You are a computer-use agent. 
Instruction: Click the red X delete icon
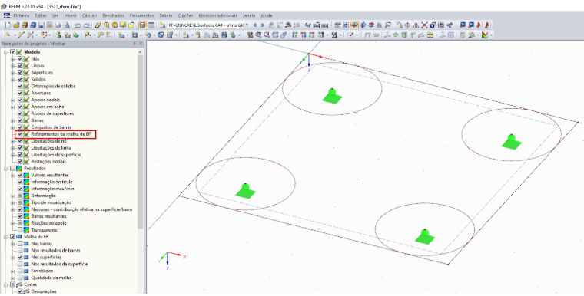click(424, 25)
